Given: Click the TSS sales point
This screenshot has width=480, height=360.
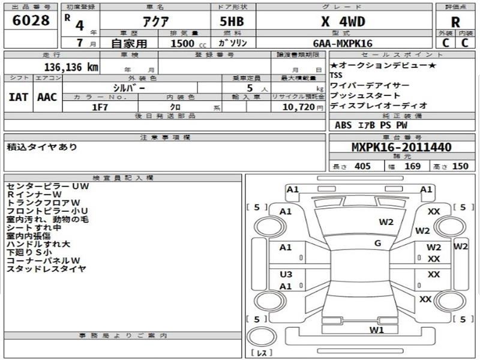Looking at the screenshot, I should click(x=336, y=76).
